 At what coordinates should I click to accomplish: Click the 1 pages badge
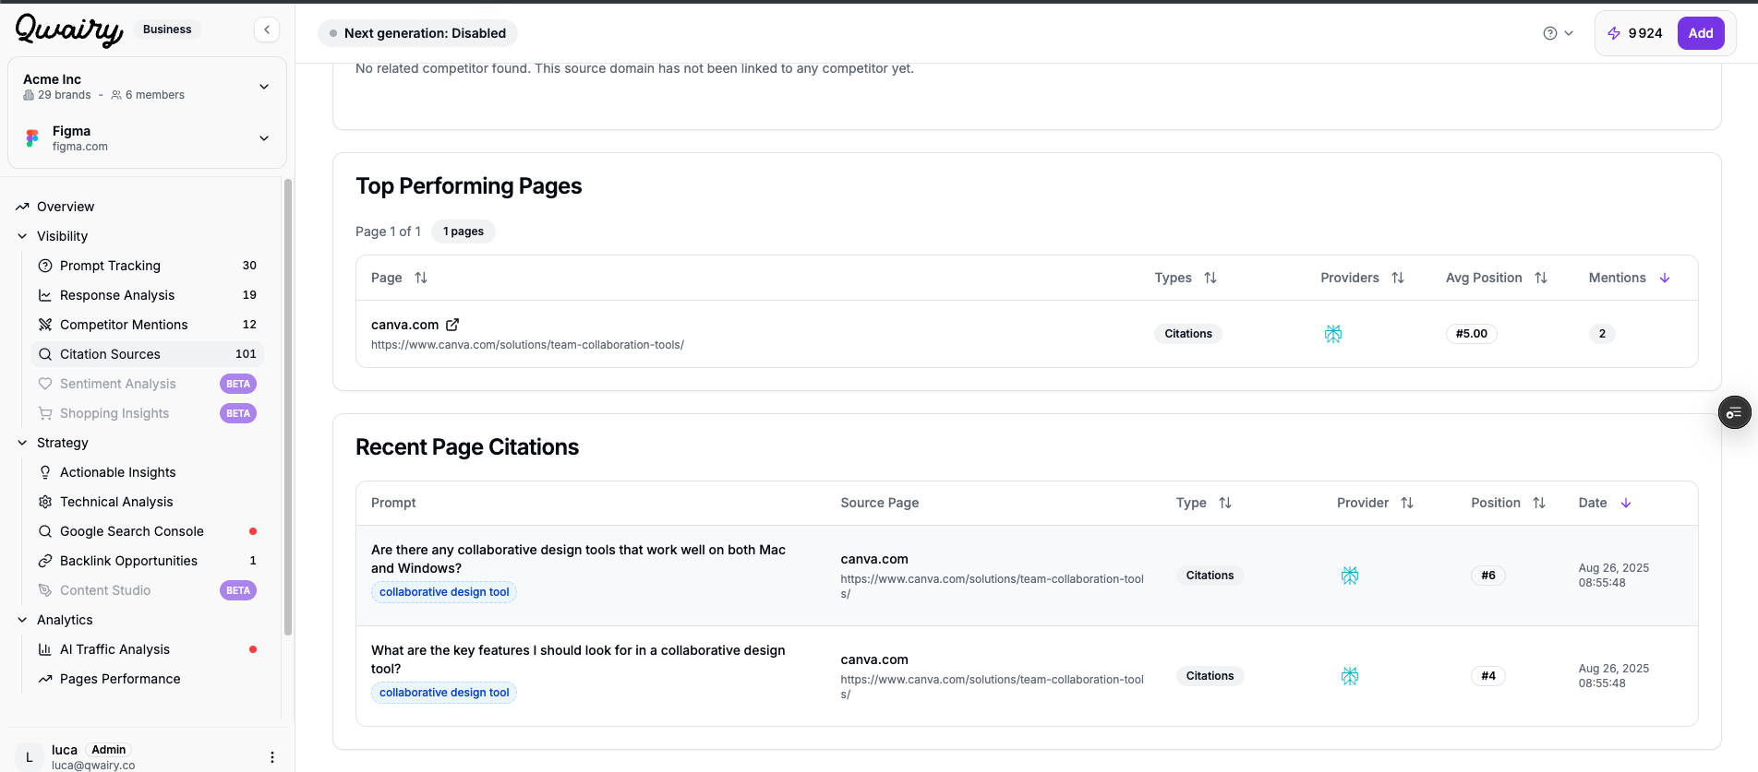464,232
